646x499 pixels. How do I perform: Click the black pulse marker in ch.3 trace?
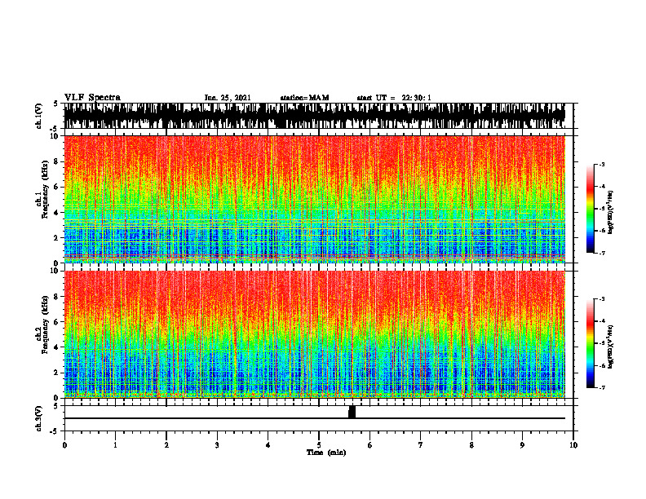click(x=352, y=412)
